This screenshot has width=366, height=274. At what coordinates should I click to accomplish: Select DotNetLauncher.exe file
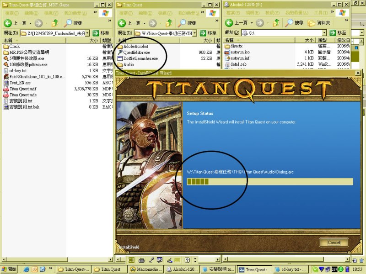click(x=138, y=58)
